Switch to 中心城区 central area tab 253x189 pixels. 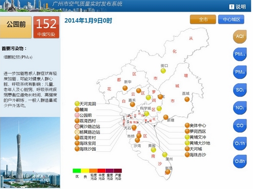tap(231, 20)
